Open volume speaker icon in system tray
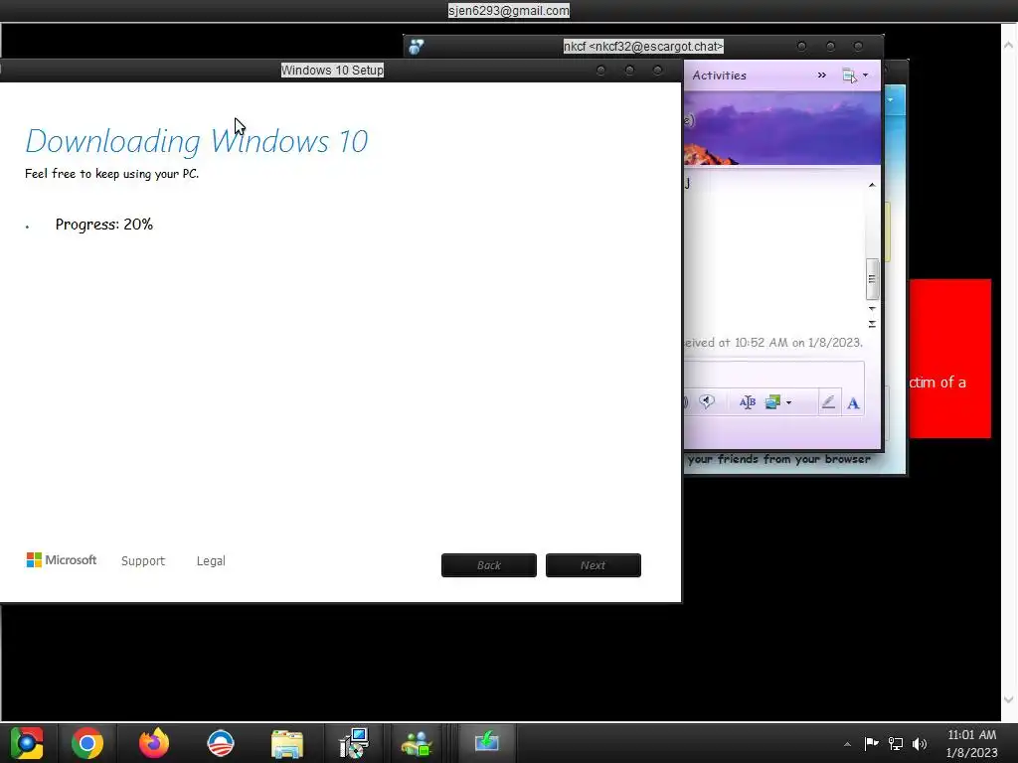 click(920, 743)
